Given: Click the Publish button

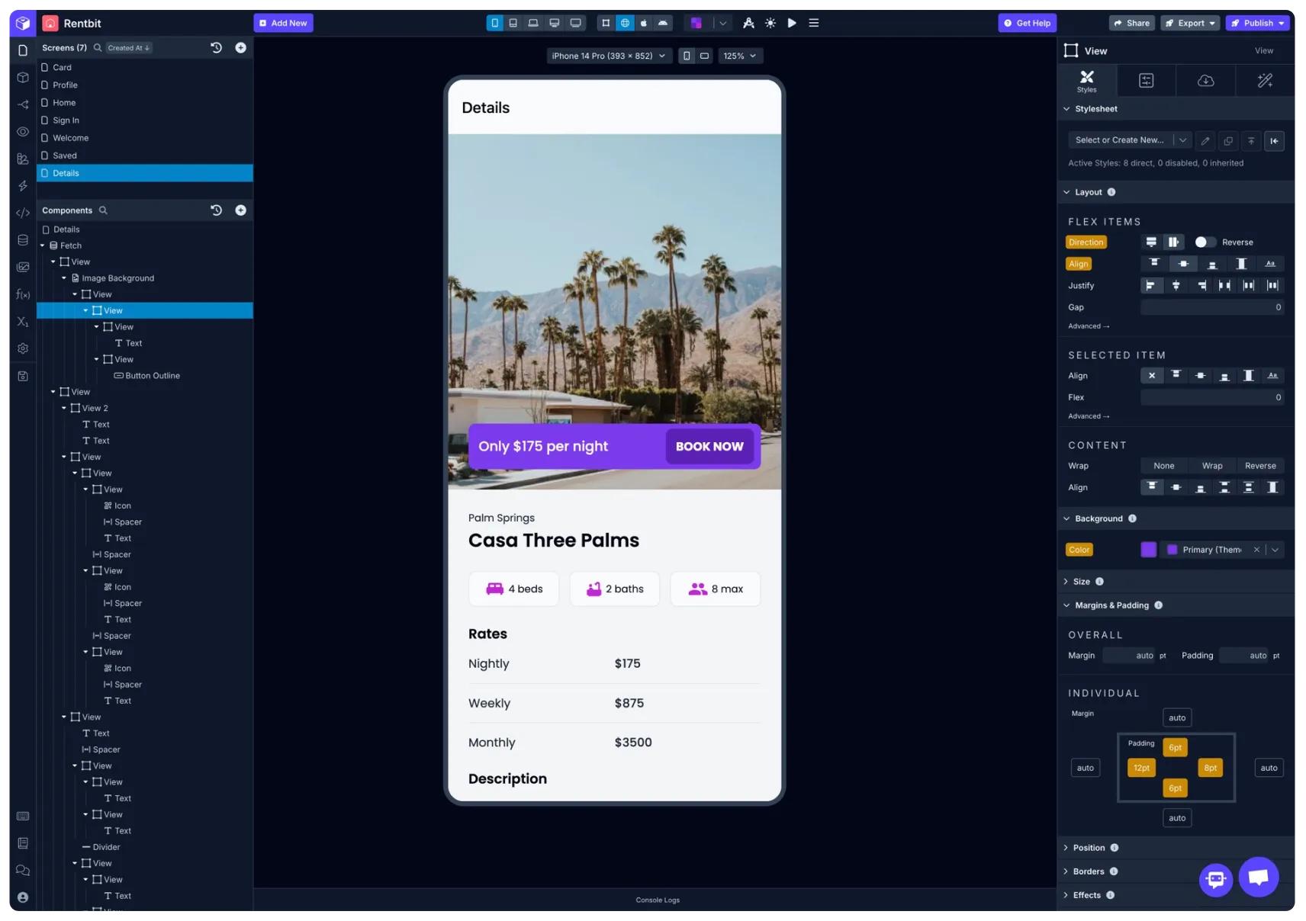Looking at the screenshot, I should (x=1257, y=23).
